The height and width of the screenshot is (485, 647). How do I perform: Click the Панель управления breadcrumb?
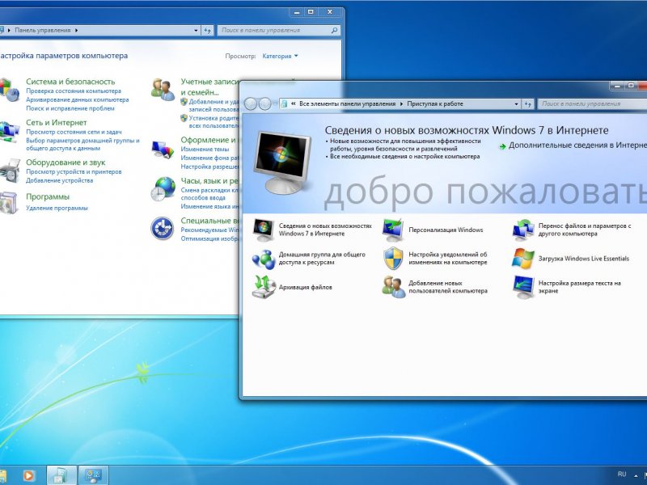pos(43,30)
